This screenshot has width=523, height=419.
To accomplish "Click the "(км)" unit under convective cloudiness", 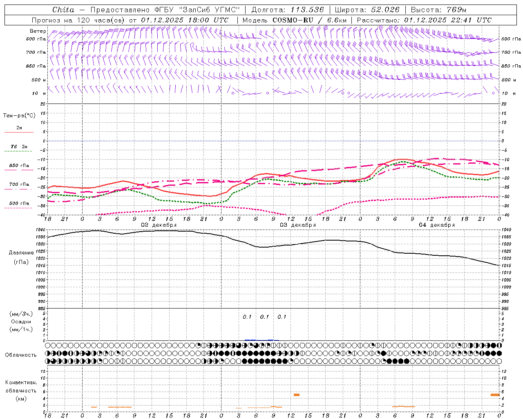I will [21, 399].
